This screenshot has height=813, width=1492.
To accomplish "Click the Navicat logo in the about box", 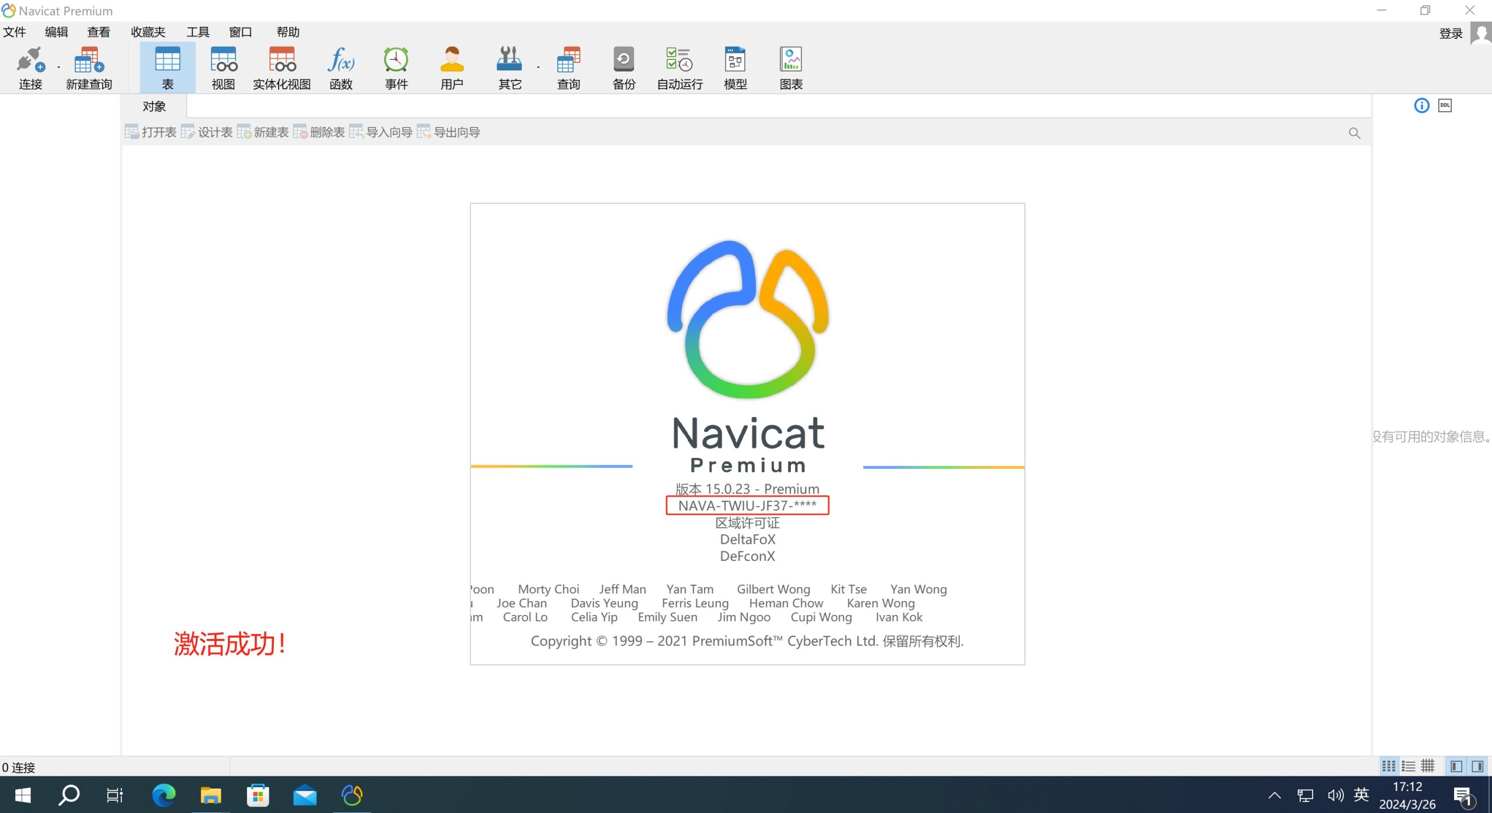I will (748, 320).
